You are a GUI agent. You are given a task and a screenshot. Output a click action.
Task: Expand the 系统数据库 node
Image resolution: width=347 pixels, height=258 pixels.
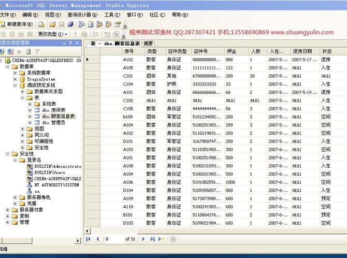point(15,73)
